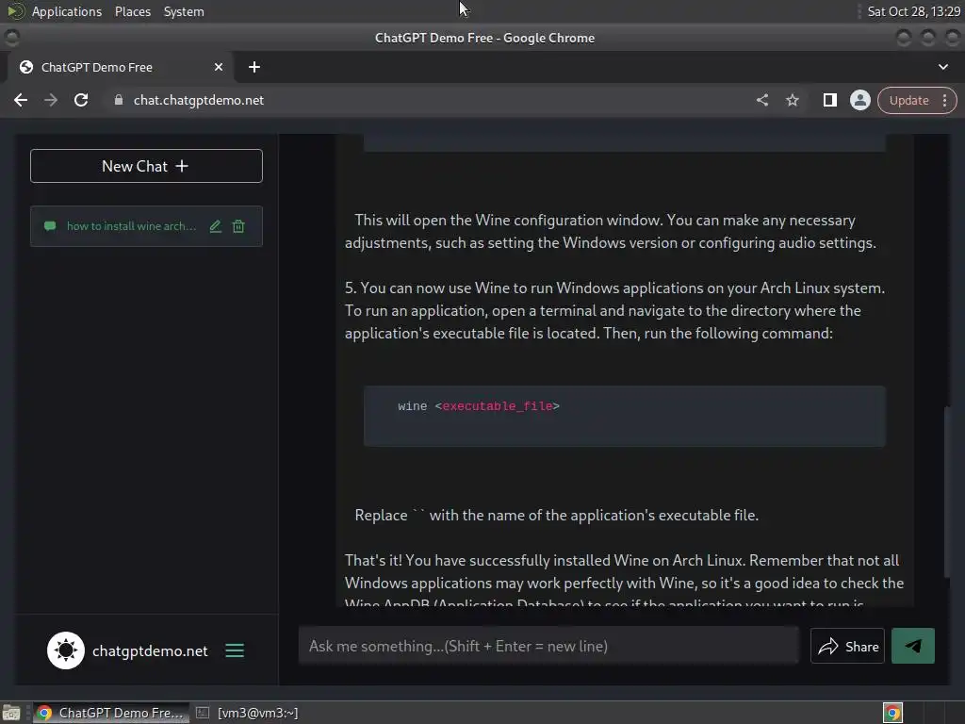Click the pink 'executable_file' code text
Screen dimensions: 965x724
pos(498,406)
